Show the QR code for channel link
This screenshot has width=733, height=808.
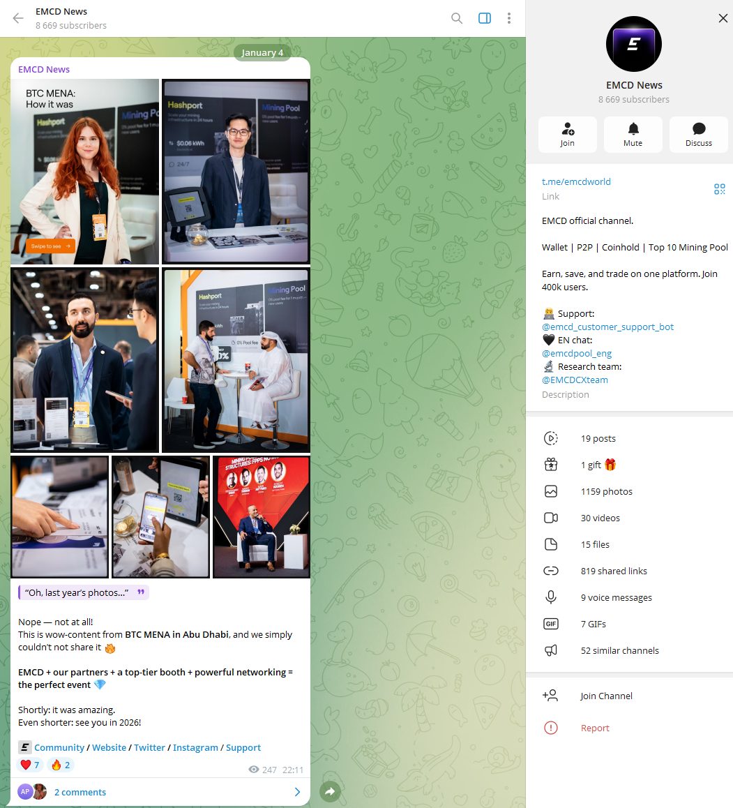[x=720, y=189]
